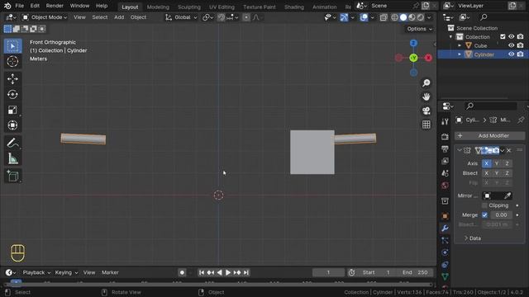Open the Options dropdown in viewport

point(419,29)
